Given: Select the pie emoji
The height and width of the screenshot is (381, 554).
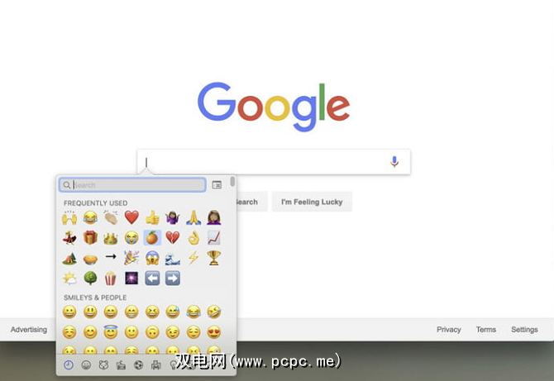Looking at the screenshot, I should pyautogui.click(x=90, y=260).
